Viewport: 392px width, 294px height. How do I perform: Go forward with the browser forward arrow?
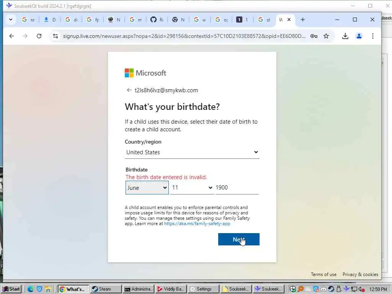pos(25,36)
